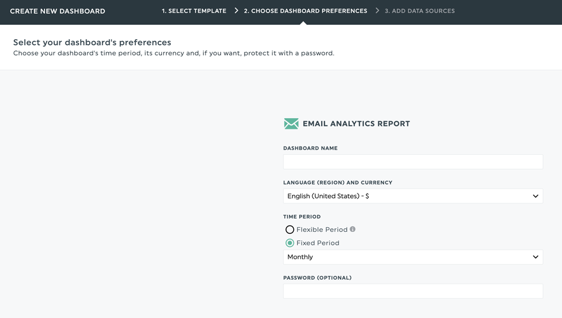This screenshot has width=562, height=318.
Task: Click the email envelope icon
Action: (x=291, y=123)
